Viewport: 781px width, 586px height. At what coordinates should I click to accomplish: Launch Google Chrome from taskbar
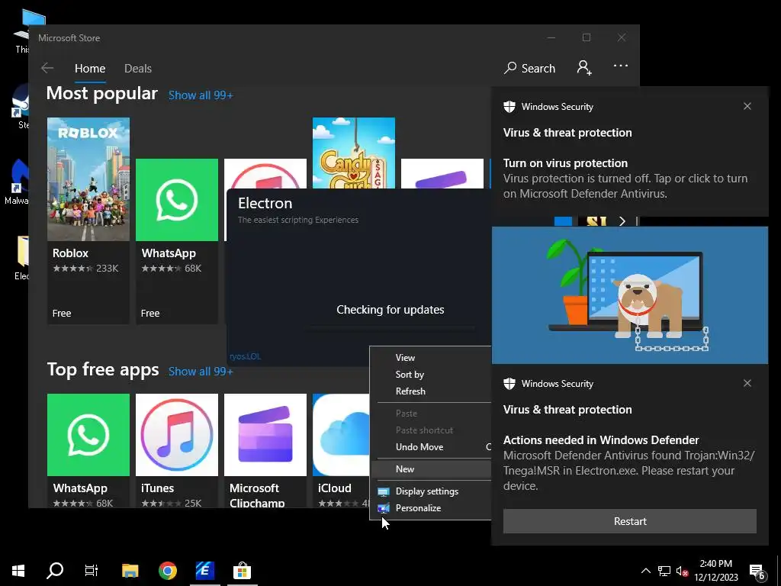pyautogui.click(x=168, y=571)
